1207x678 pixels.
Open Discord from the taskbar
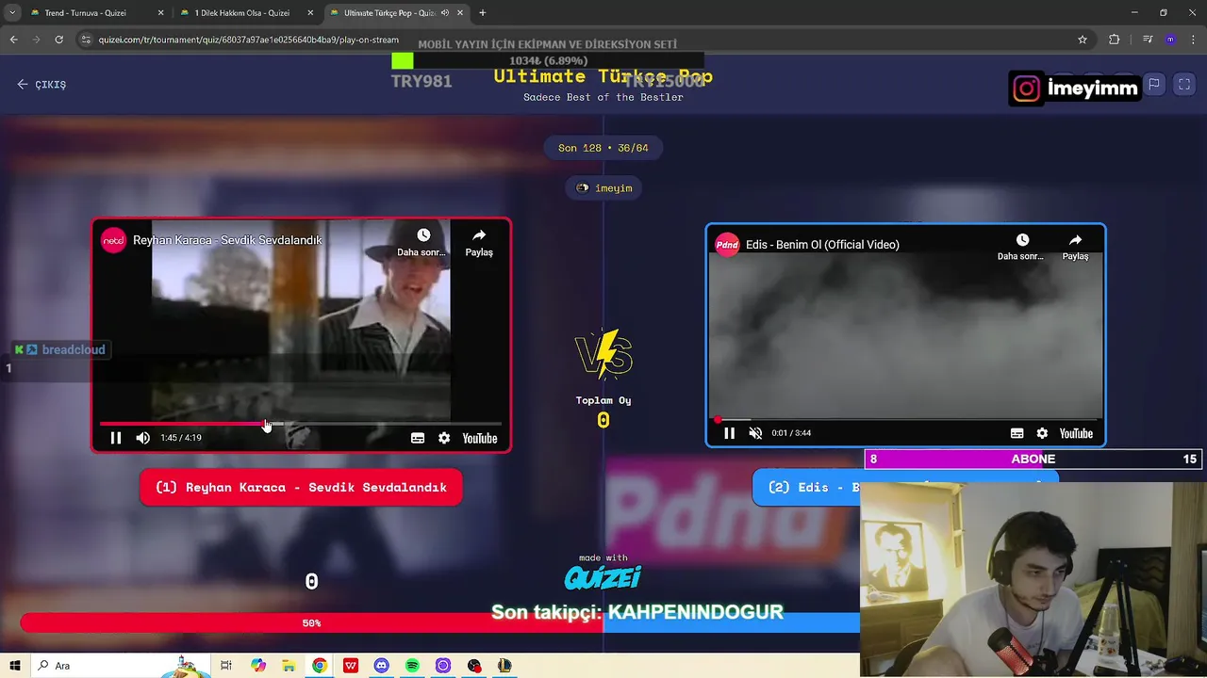[381, 666]
